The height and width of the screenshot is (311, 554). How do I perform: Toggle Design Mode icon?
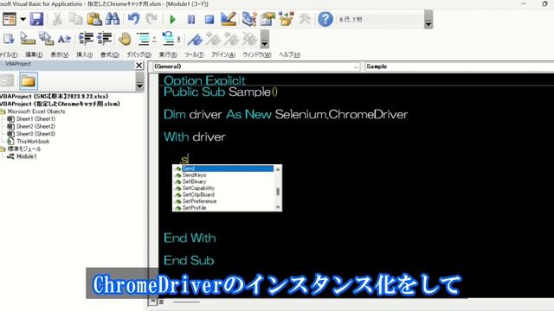pos(229,19)
